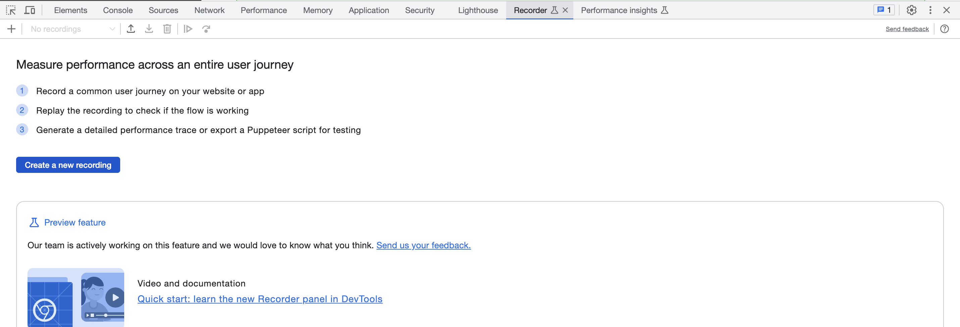Play the Recorder documentation video thumbnail
This screenshot has width=960, height=327.
(x=115, y=297)
